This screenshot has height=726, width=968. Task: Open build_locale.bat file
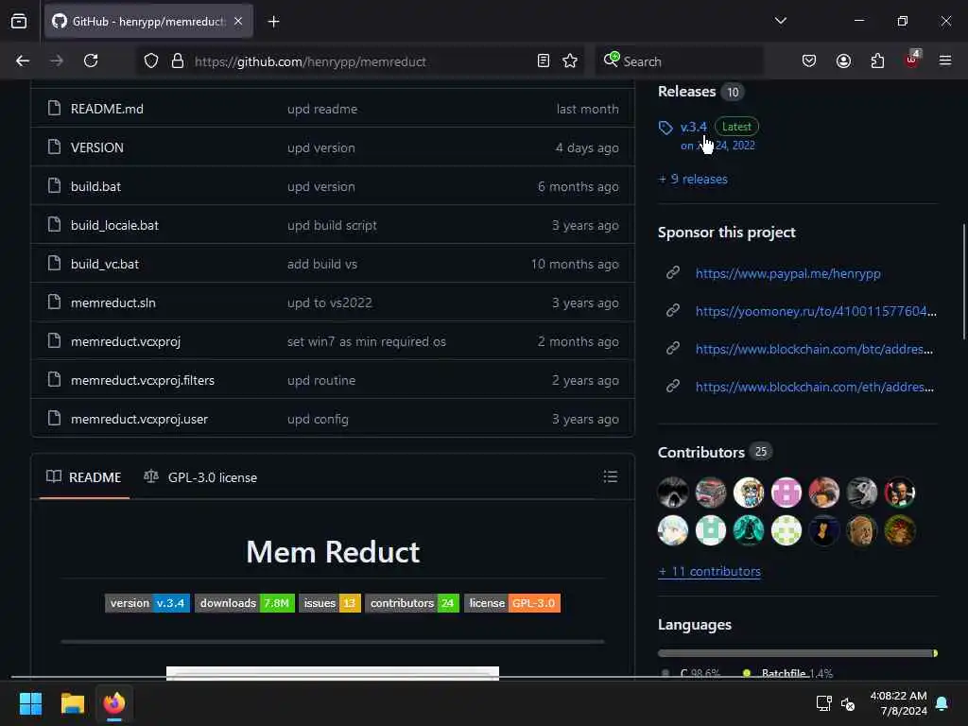click(x=114, y=225)
